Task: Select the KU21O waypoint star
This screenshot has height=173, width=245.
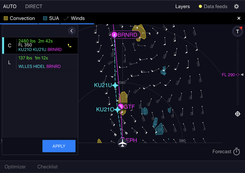Action: [118, 109]
